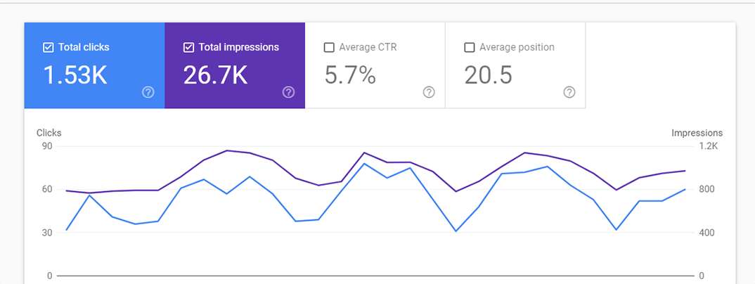Disable the Total impressions checkbox

click(188, 48)
